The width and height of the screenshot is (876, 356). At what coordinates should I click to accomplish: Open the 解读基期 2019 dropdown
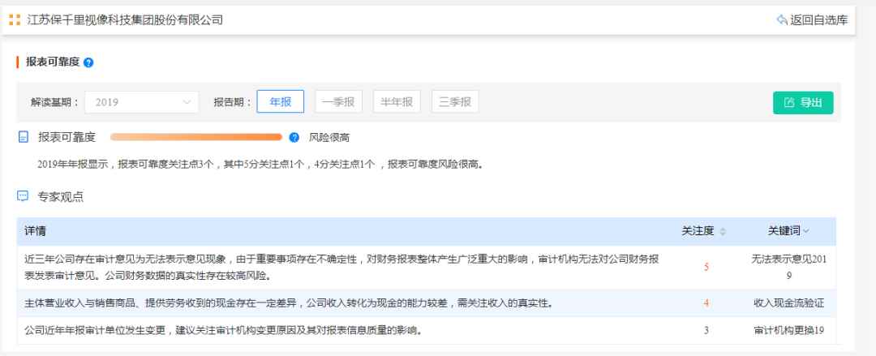[142, 102]
